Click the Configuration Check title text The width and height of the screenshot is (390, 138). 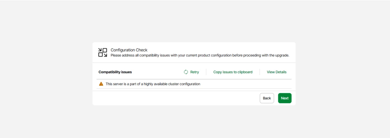(x=129, y=50)
